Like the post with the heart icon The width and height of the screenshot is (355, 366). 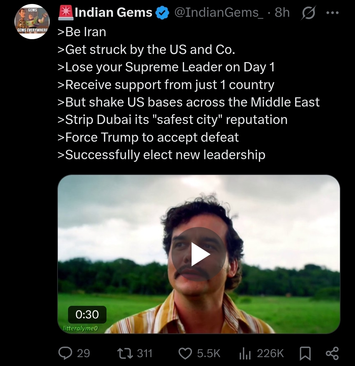click(185, 353)
